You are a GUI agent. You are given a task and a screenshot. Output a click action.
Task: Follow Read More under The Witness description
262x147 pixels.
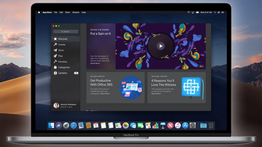pos(156,94)
